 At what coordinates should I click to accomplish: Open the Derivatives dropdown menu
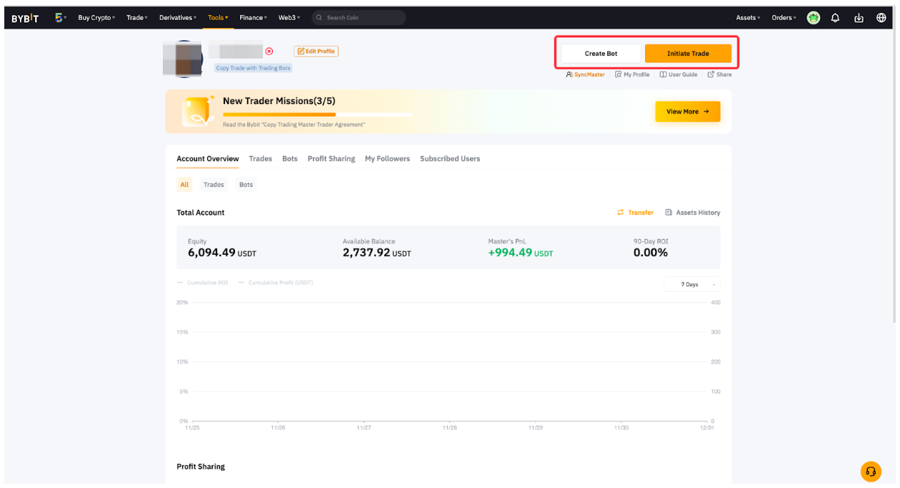[x=177, y=18]
